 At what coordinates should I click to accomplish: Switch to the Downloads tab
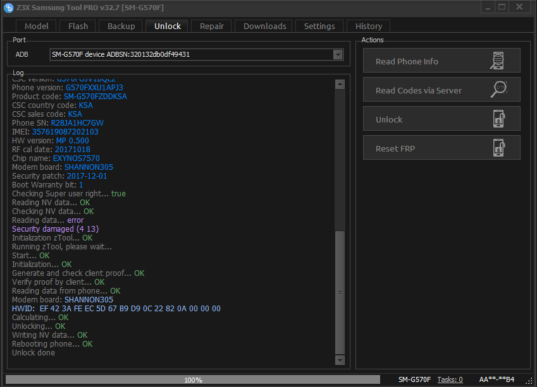click(264, 27)
